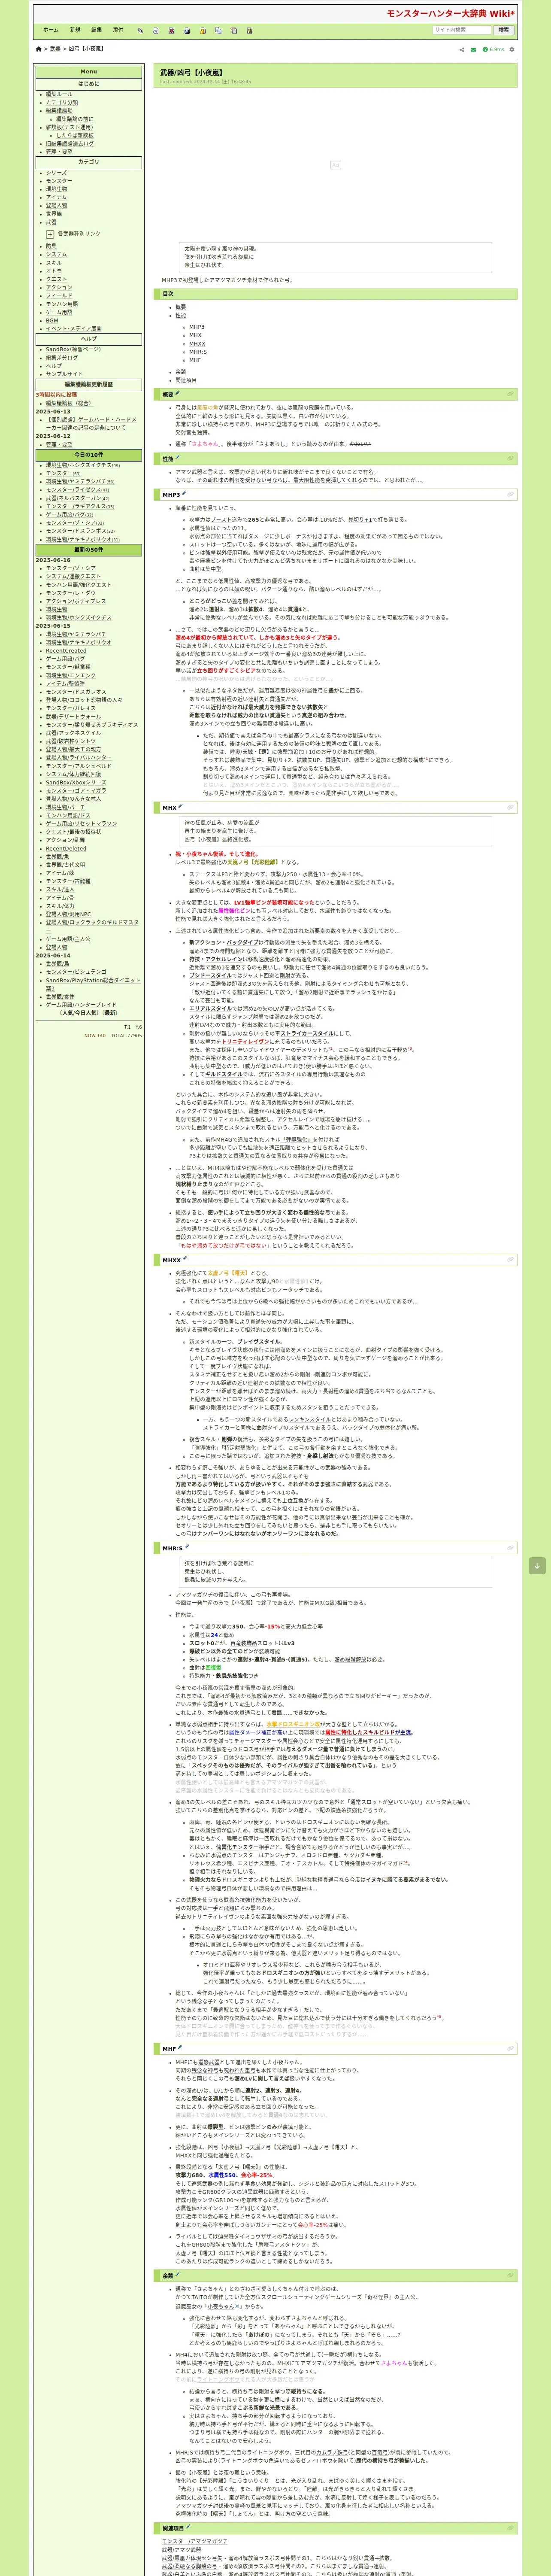Open RecentDeleted sidebar link
The height and width of the screenshot is (2576, 551).
(66, 849)
